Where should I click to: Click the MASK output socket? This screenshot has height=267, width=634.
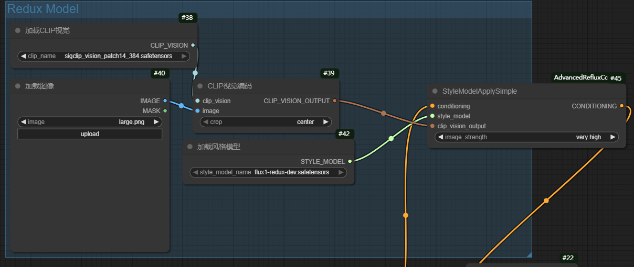(165, 111)
